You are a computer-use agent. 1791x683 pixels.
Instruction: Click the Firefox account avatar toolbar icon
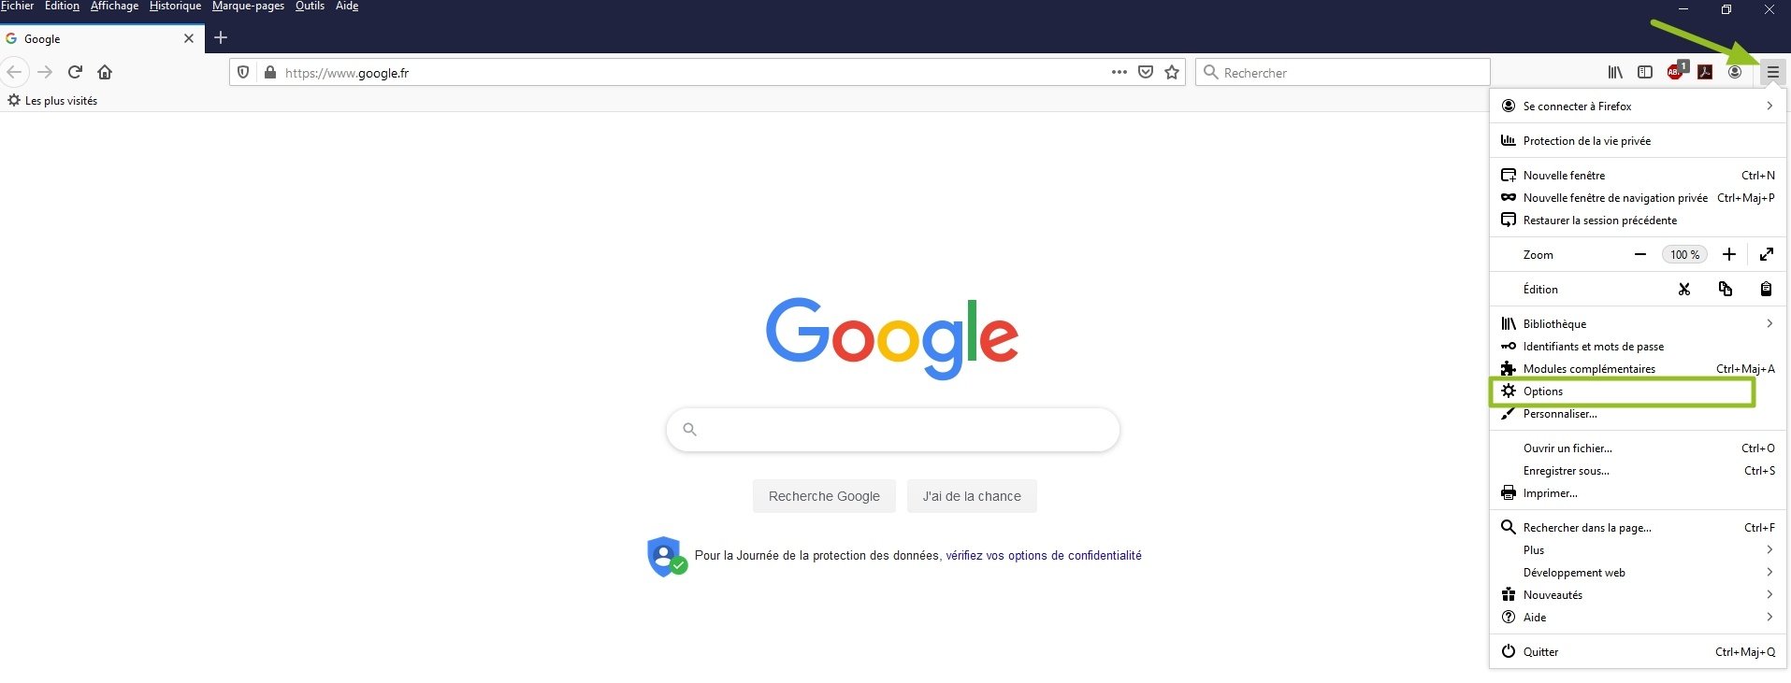click(x=1735, y=72)
